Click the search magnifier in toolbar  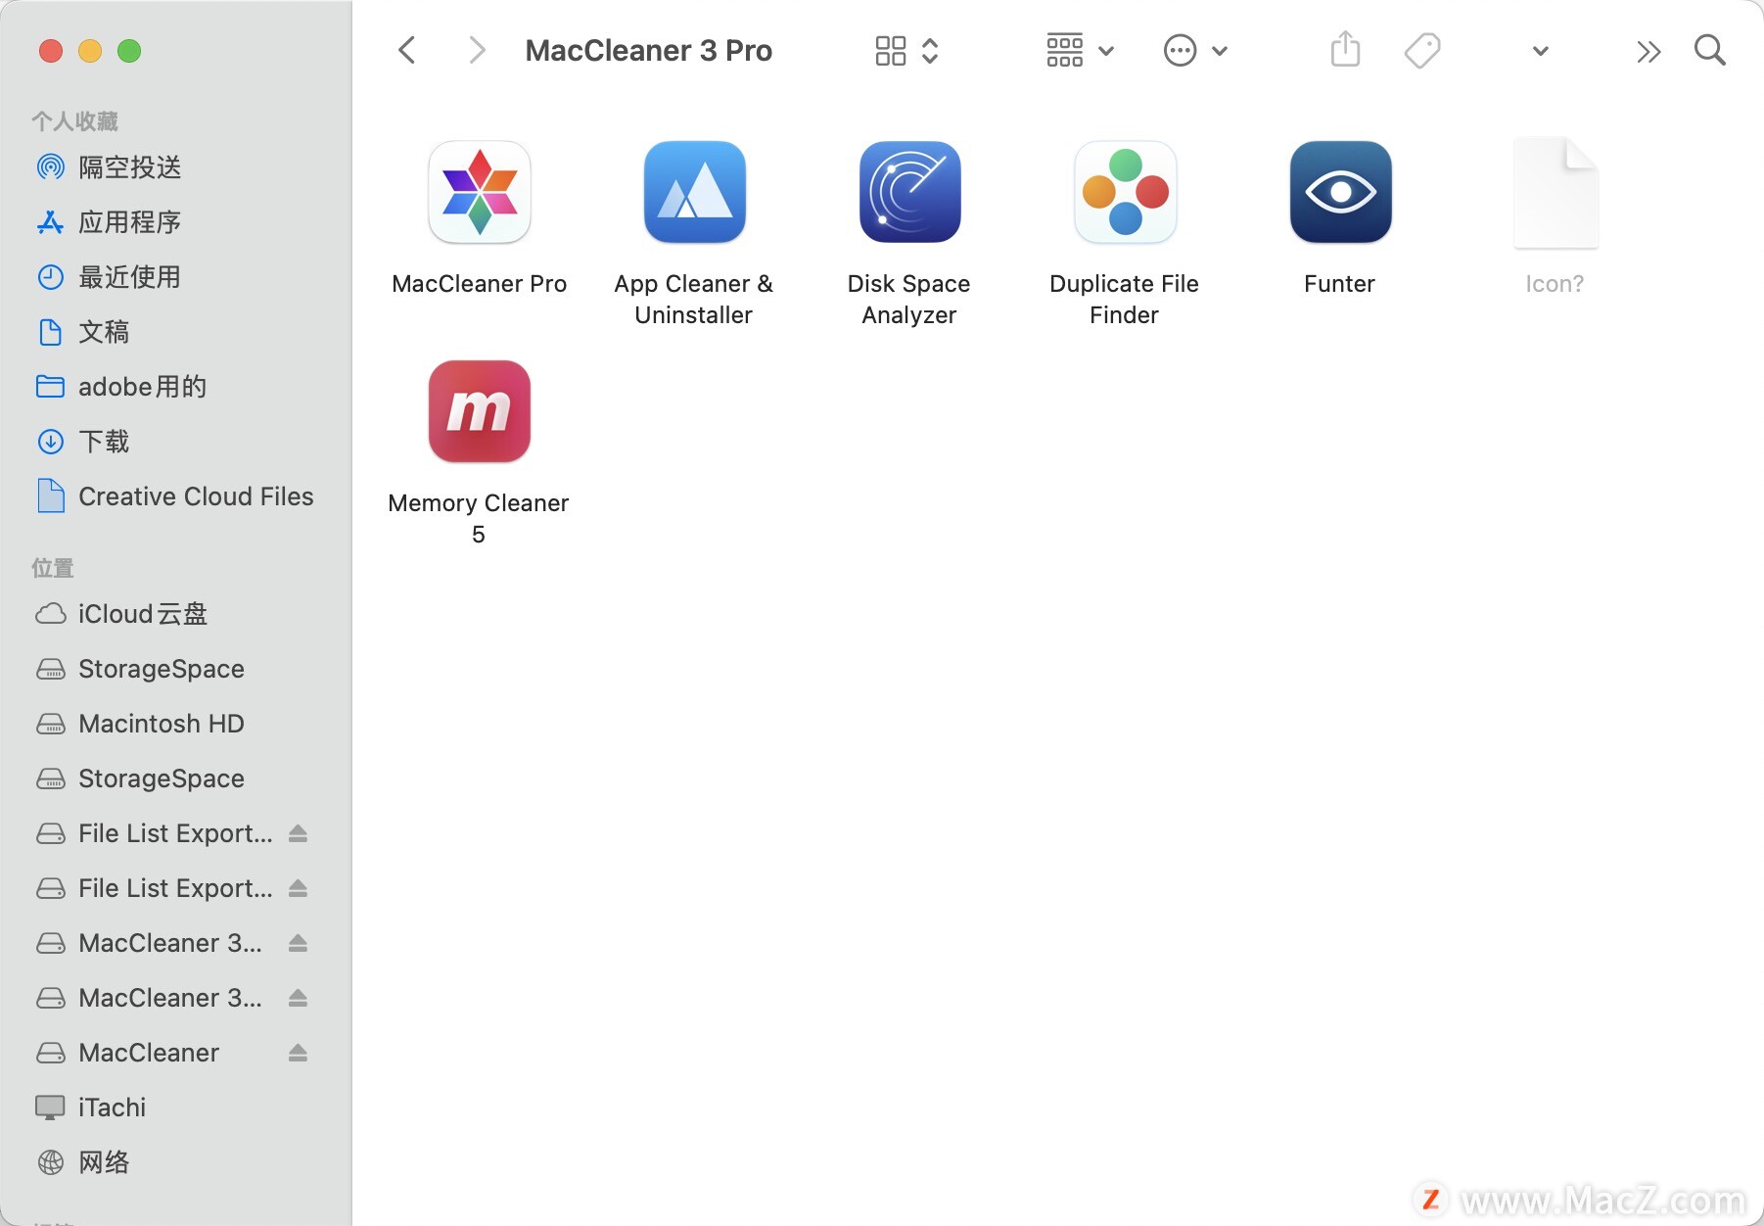pyautogui.click(x=1709, y=50)
